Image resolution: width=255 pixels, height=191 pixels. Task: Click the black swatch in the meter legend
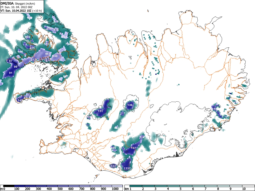tap(9, 186)
